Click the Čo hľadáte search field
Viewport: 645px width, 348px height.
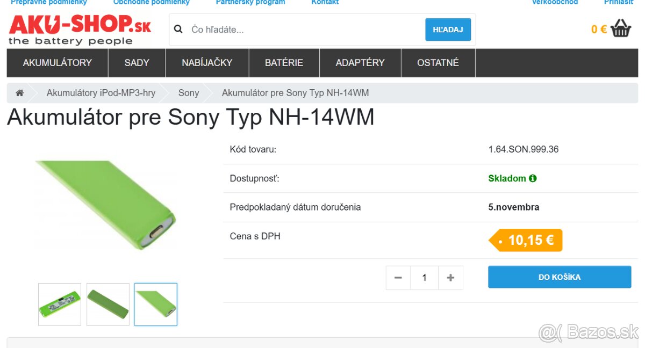pos(269,30)
